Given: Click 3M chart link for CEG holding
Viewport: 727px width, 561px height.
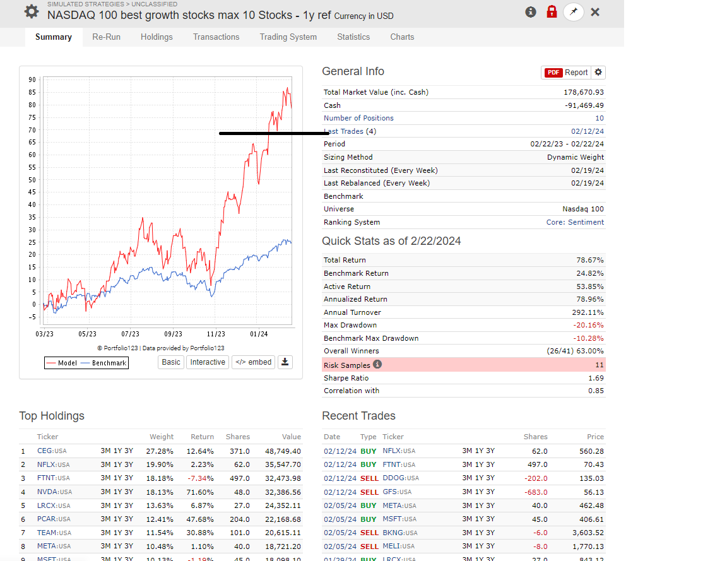Looking at the screenshot, I should (x=105, y=451).
